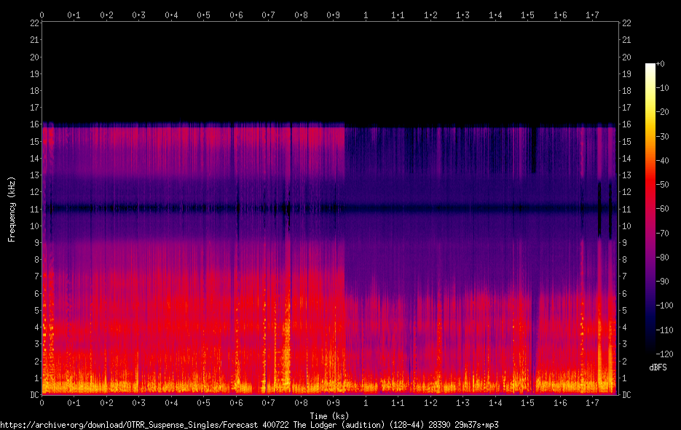Viewport: 681px width, 430px height.
Task: Click the Time (ks) axis title
Action: [x=329, y=415]
